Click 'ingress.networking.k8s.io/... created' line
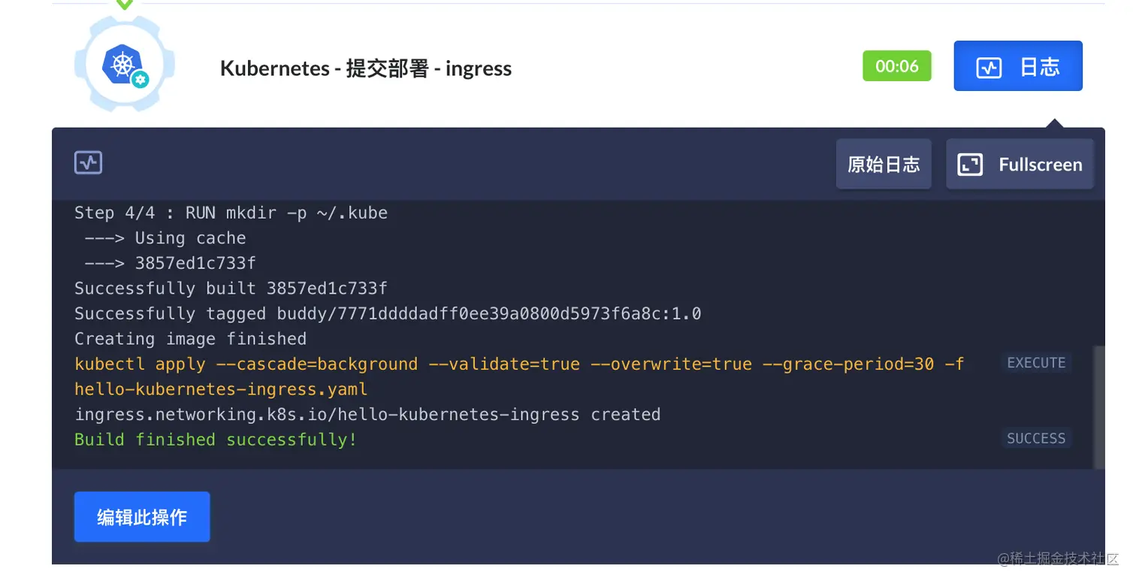1136x584 pixels. click(367, 415)
